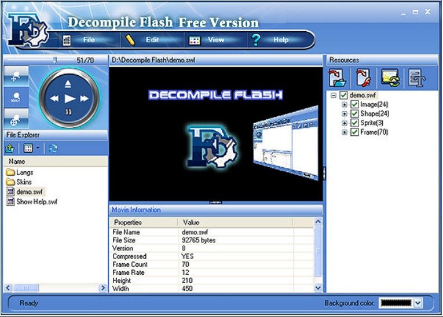This screenshot has height=317, width=443.
Task: Open the Background color dropdown arrow
Action: (418, 303)
